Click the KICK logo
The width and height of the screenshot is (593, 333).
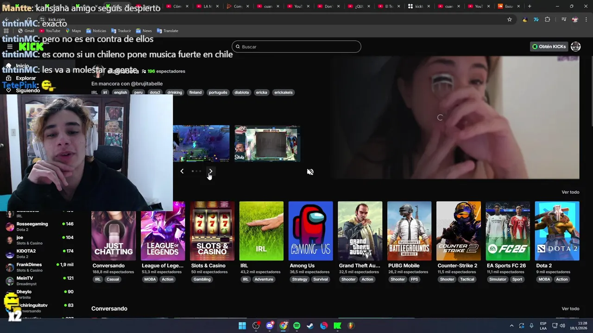click(31, 47)
